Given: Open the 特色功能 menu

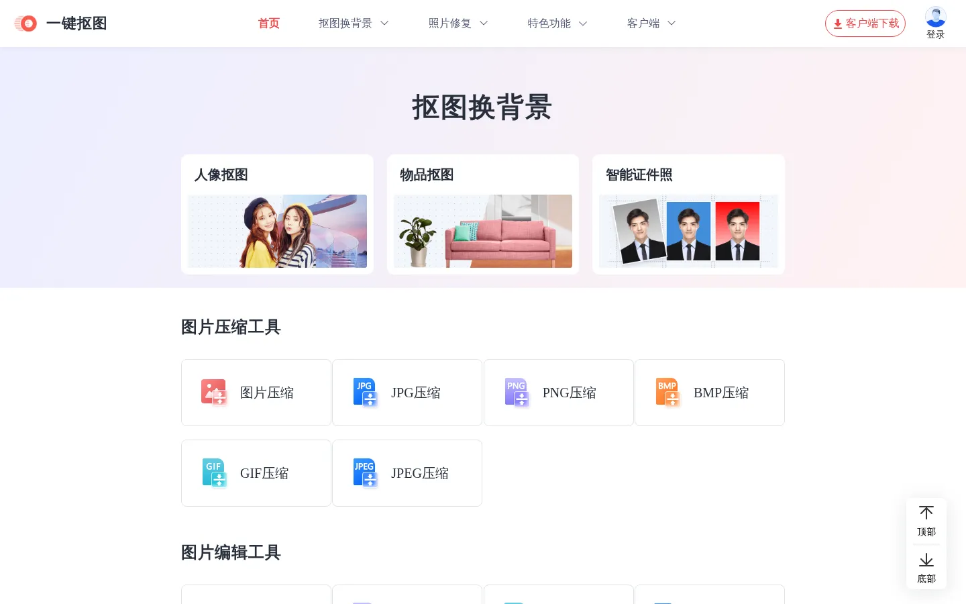Looking at the screenshot, I should tap(549, 23).
